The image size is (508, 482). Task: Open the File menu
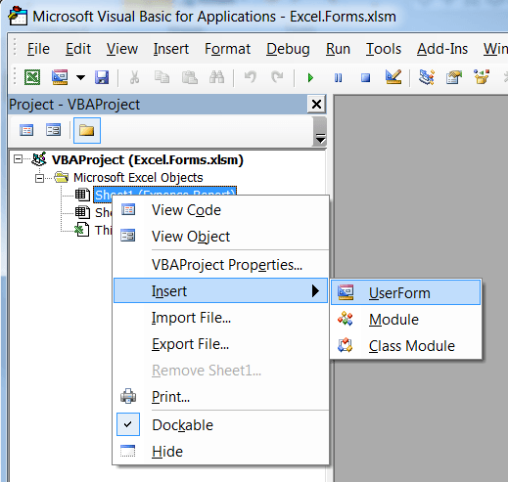pos(38,49)
